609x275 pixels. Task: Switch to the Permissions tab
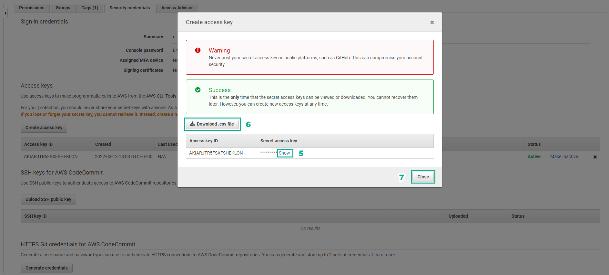point(32,8)
